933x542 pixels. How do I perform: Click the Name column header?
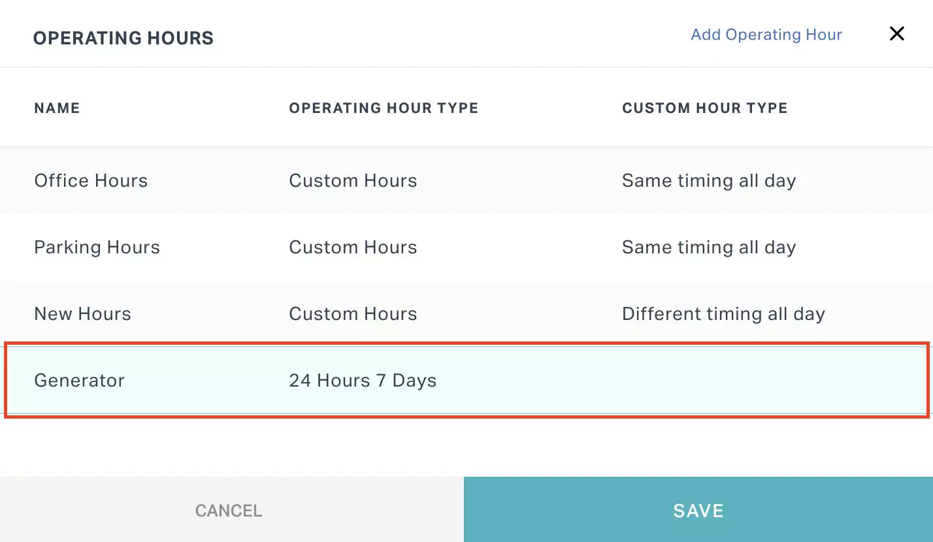[57, 108]
